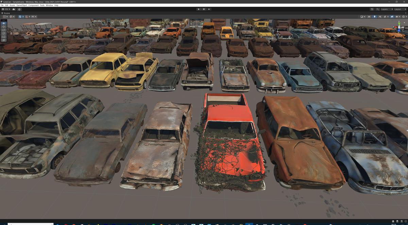Click the Scene tab label
This screenshot has width=408, height=225.
click(x=6, y=13)
